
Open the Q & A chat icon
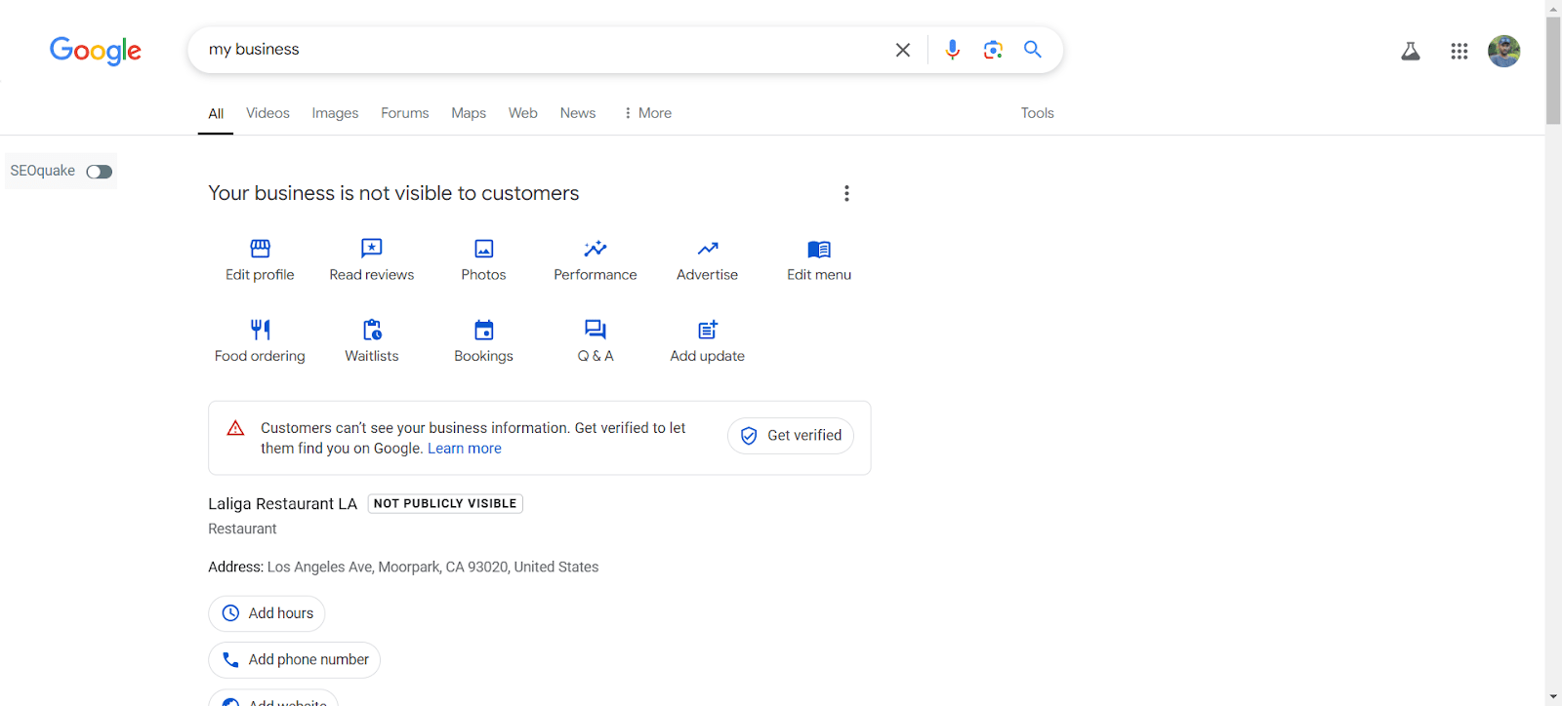596,330
